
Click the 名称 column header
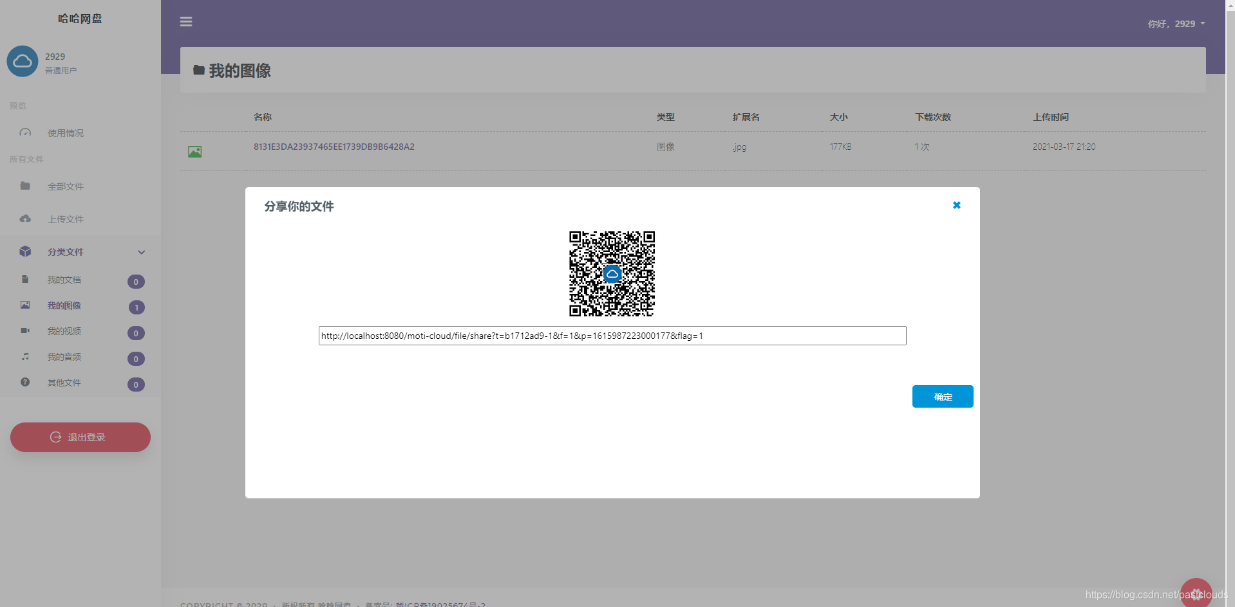[x=263, y=117]
